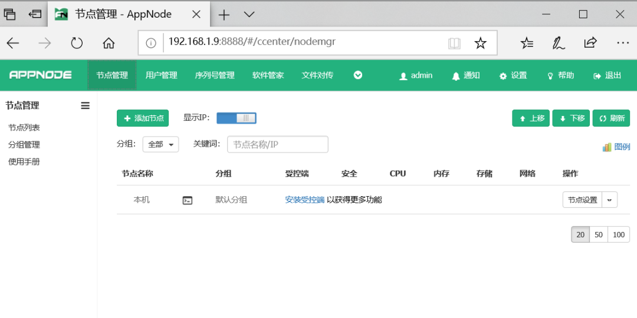Open browser settings and more ellipsis
This screenshot has height=318, width=637.
[x=622, y=42]
